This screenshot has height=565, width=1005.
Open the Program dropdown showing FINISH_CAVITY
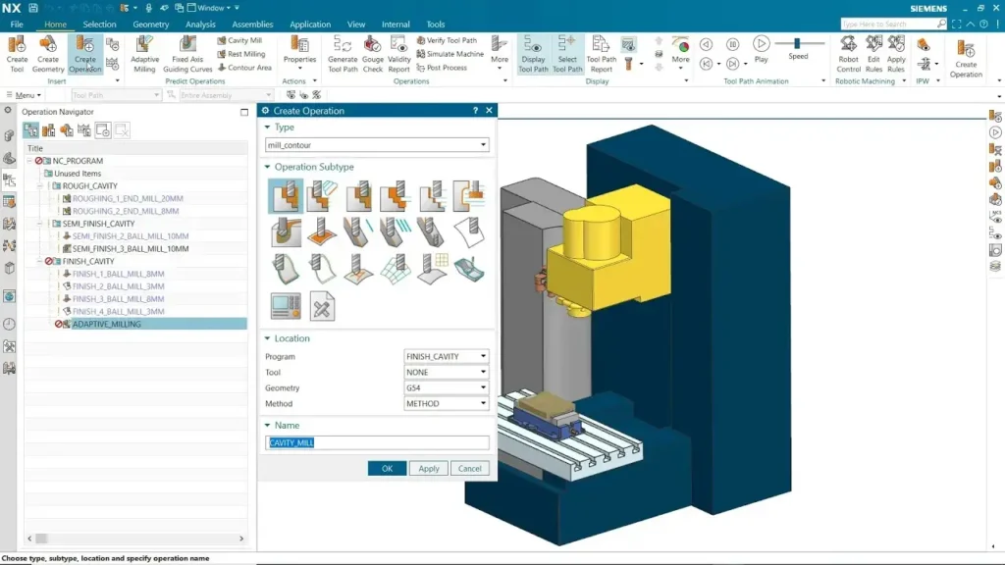pyautogui.click(x=447, y=355)
